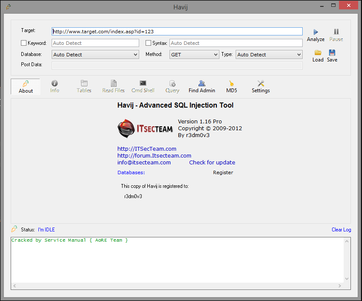Click Check for update link

(x=212, y=163)
